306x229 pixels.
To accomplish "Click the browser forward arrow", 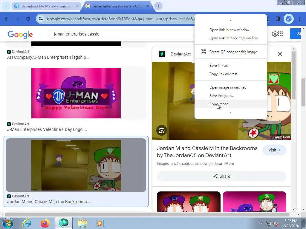I will click(17, 19).
